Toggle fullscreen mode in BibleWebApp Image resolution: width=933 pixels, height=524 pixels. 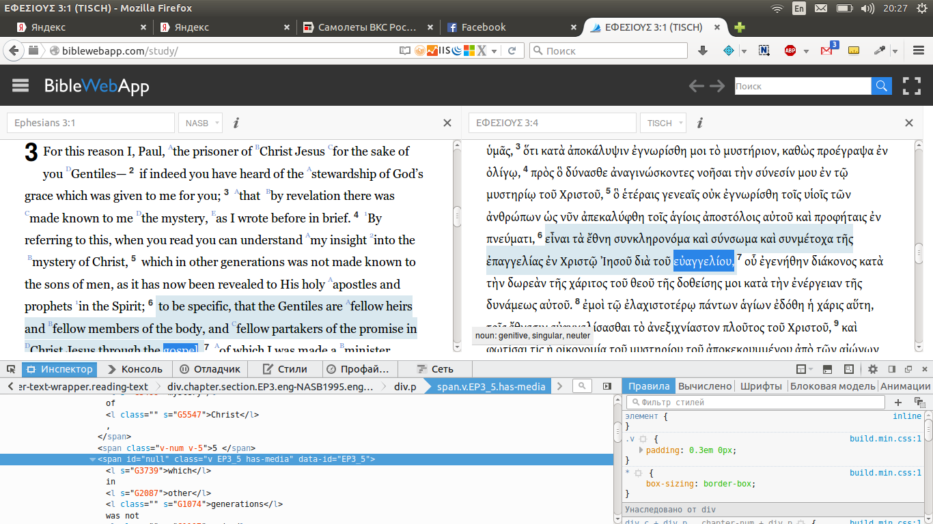[x=912, y=86]
